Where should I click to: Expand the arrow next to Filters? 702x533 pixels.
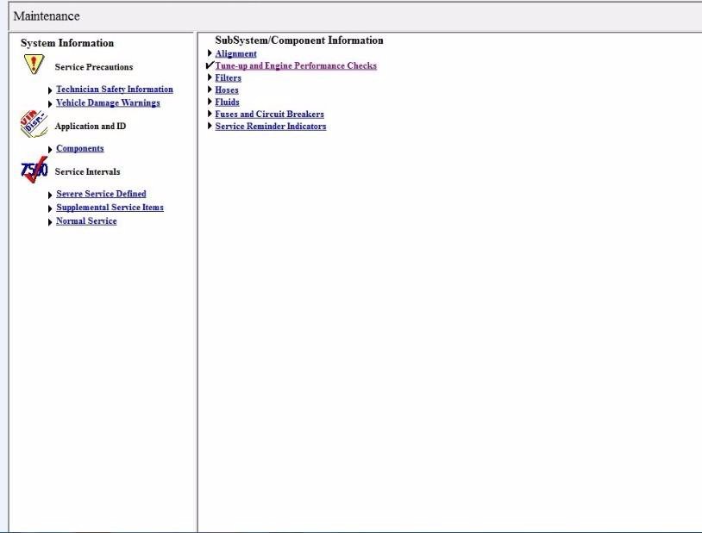[x=210, y=77]
